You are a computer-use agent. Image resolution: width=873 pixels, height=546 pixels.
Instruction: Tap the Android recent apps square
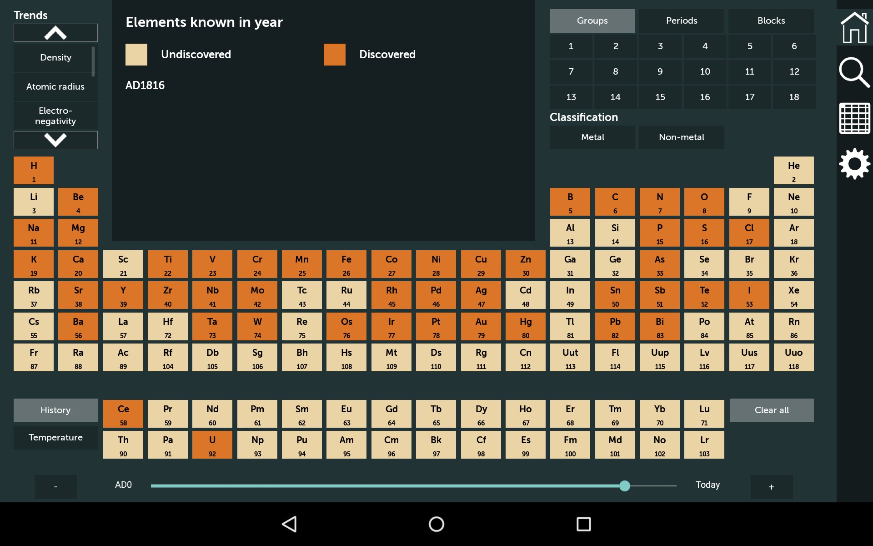583,524
